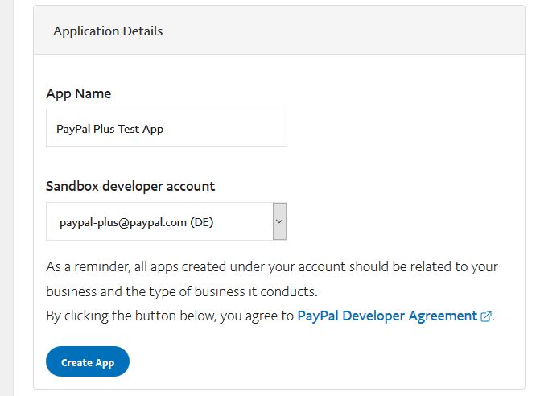Click the gray header bar beside Application Details
The height and width of the screenshot is (396, 536).
click(342, 30)
